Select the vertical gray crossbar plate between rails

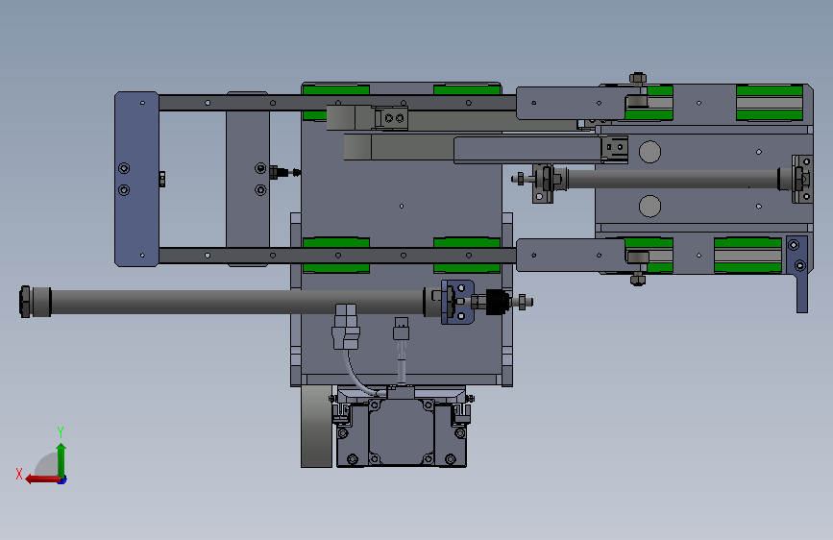248,179
